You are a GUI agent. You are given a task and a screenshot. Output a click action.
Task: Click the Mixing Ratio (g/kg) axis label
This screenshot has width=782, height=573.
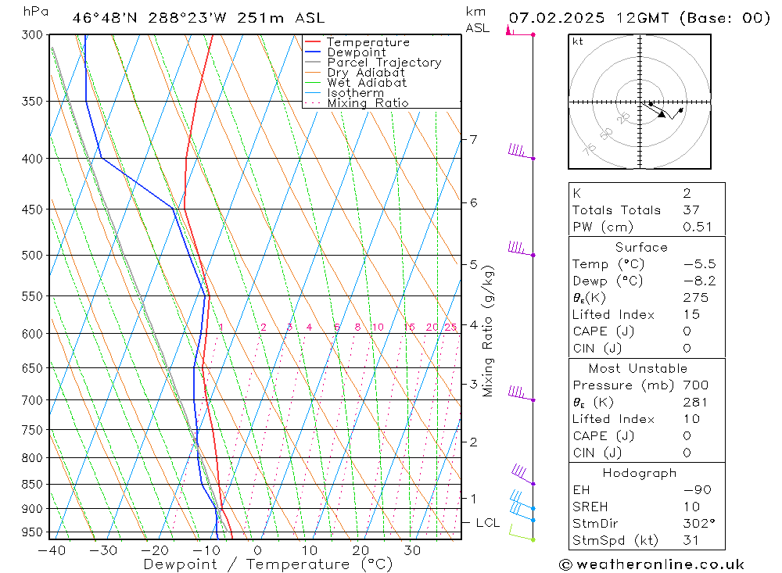coord(488,331)
